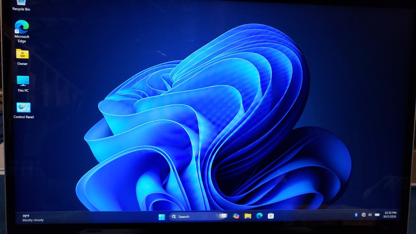Select the Owner folder on desktop
Screen dimensions: 416x234
(22, 57)
